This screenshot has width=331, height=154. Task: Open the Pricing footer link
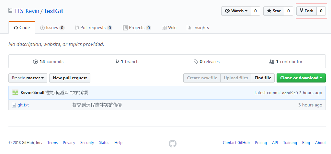coord(261,143)
